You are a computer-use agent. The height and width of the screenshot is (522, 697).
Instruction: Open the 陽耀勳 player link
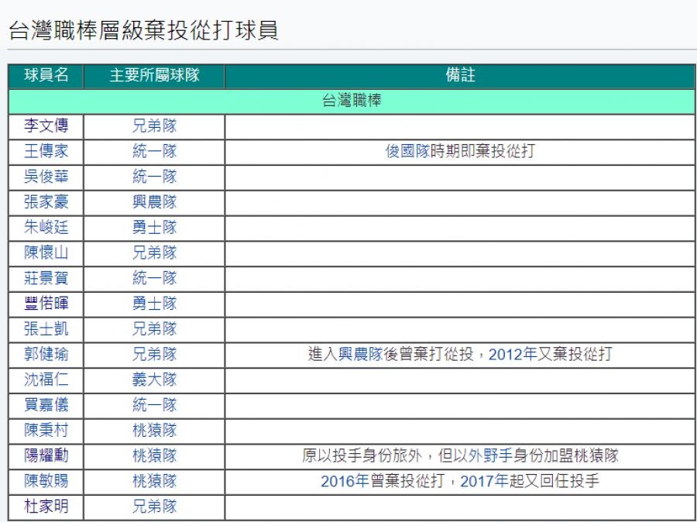click(46, 455)
